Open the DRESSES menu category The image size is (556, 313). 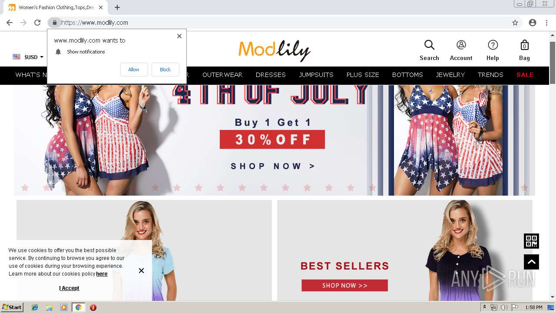point(271,75)
